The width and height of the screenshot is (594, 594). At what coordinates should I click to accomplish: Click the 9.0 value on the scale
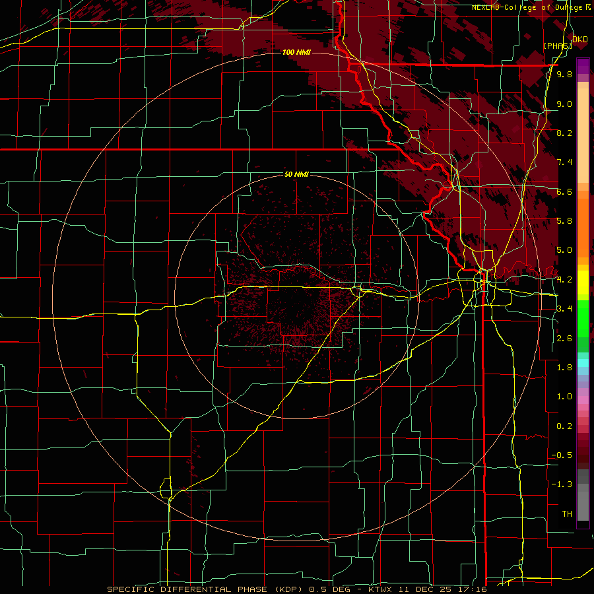click(564, 104)
